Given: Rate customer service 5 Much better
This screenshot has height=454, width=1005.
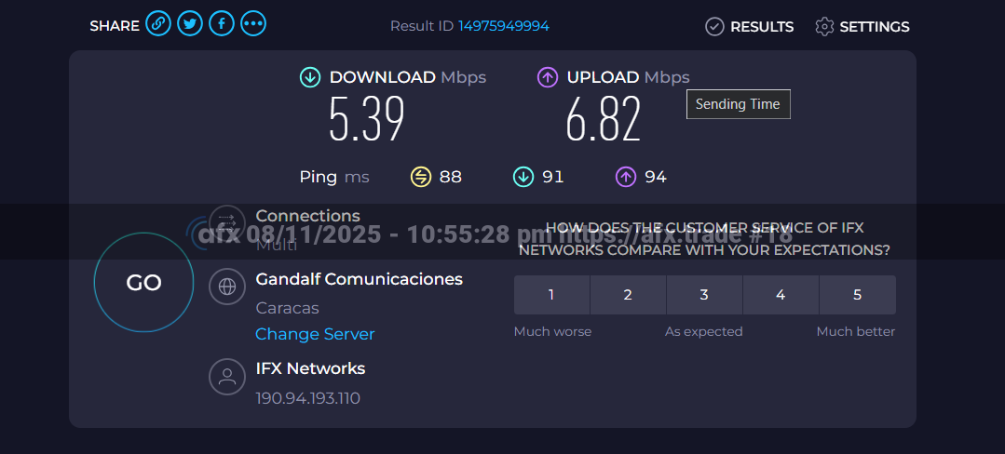Looking at the screenshot, I should coord(857,295).
